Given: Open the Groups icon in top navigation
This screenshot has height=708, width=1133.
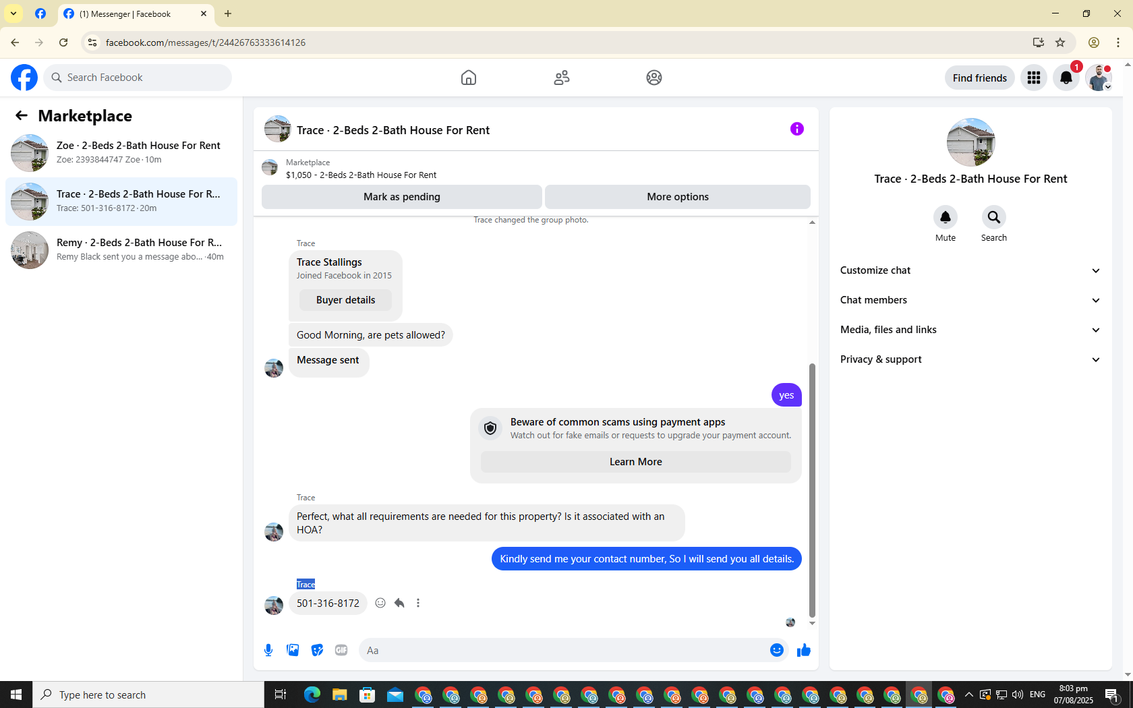Looking at the screenshot, I should (654, 78).
